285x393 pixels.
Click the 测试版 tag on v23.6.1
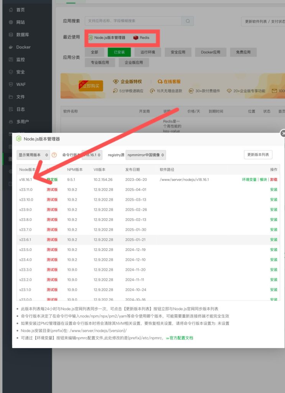[x=52, y=240]
